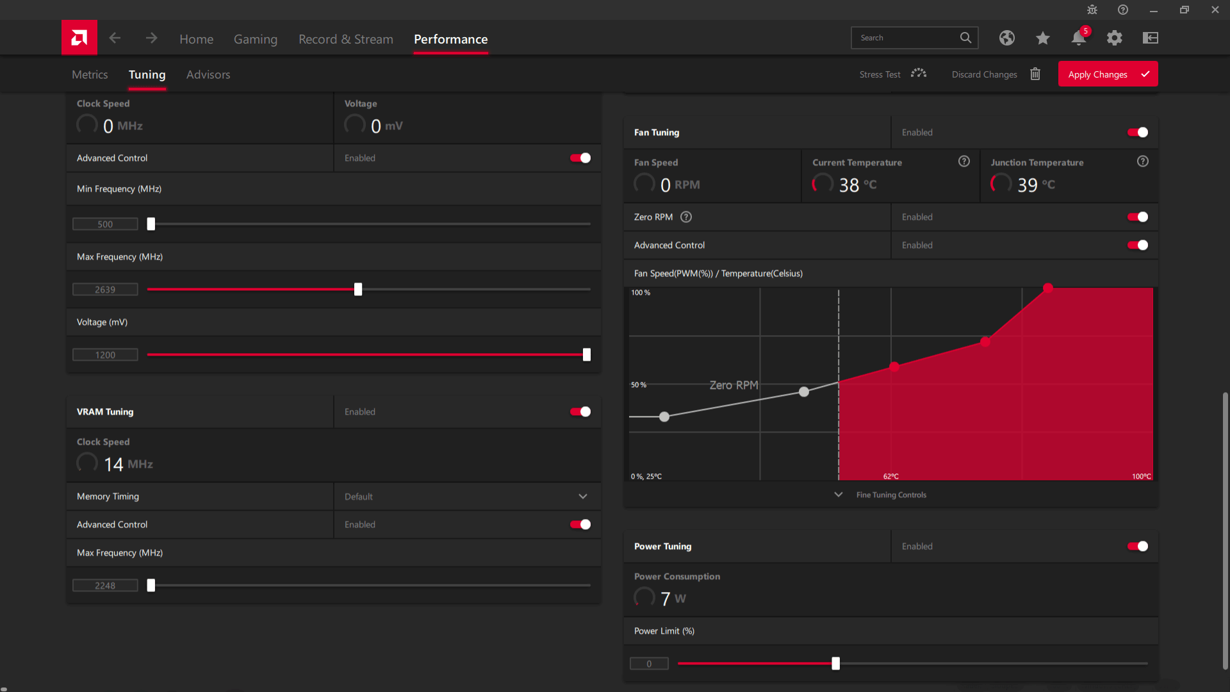Open the Memory Timing dropdown
The image size is (1230, 692).
click(x=466, y=496)
